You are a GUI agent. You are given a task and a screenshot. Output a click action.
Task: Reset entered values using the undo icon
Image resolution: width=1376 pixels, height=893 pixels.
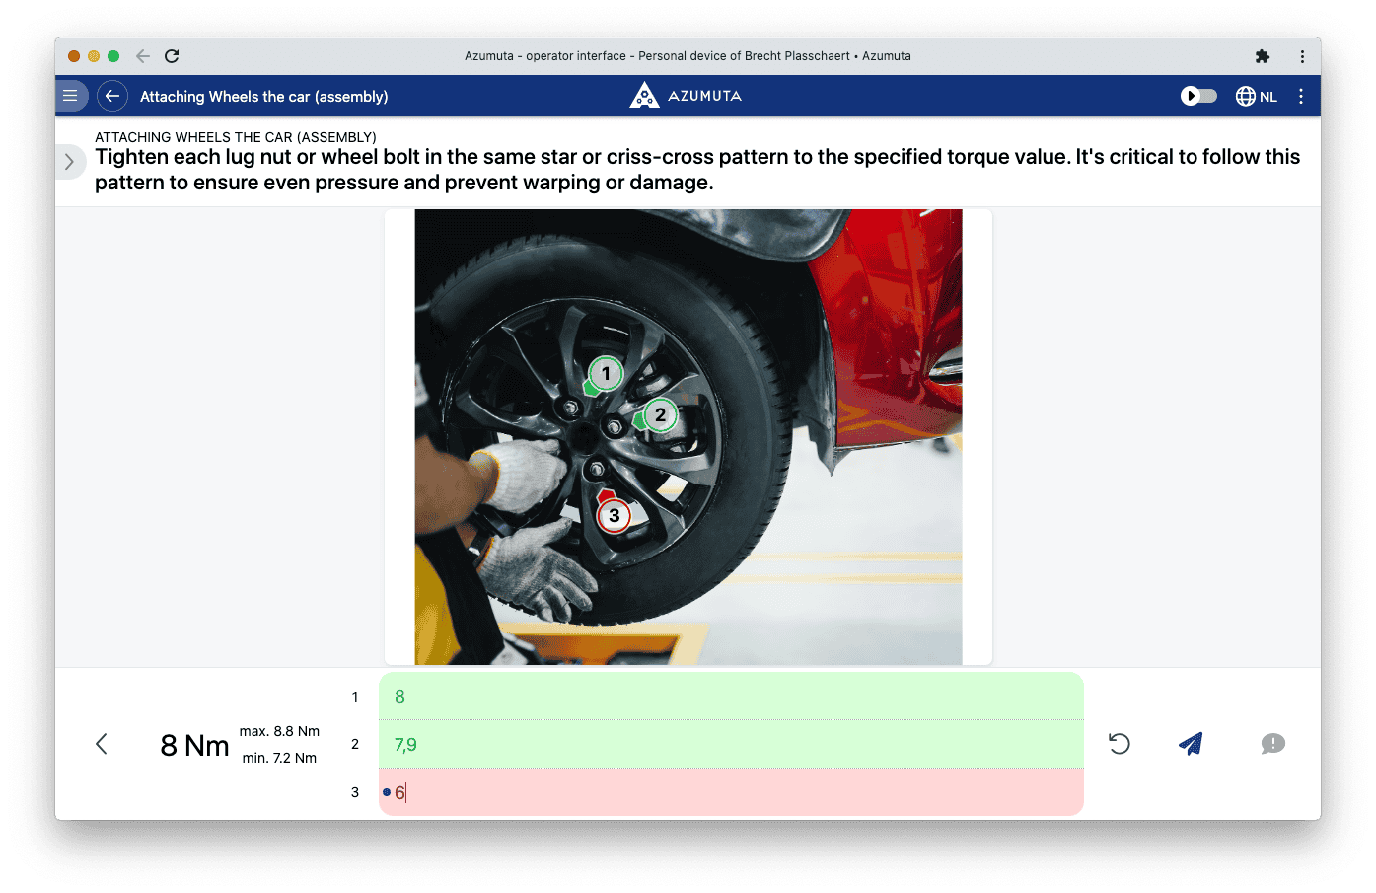coord(1119,743)
